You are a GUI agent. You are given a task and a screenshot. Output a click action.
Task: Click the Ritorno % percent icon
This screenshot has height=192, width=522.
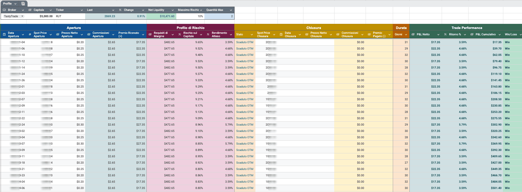click(x=445, y=34)
